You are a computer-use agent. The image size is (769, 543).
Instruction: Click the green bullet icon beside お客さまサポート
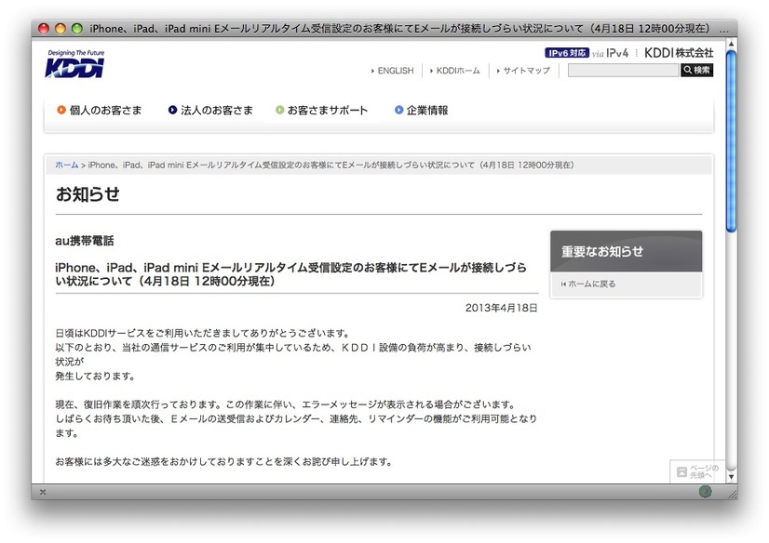pos(279,110)
